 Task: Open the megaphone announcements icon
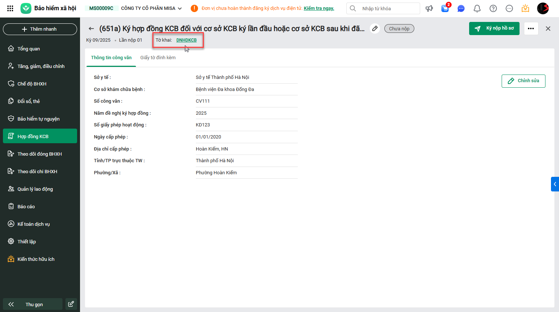coord(429,8)
